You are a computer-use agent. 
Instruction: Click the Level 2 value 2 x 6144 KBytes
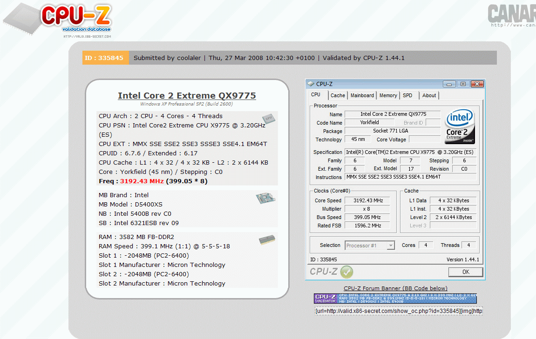pyautogui.click(x=453, y=217)
